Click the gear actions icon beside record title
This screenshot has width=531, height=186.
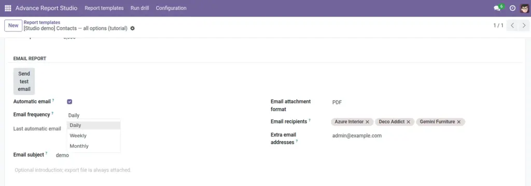coord(132,28)
